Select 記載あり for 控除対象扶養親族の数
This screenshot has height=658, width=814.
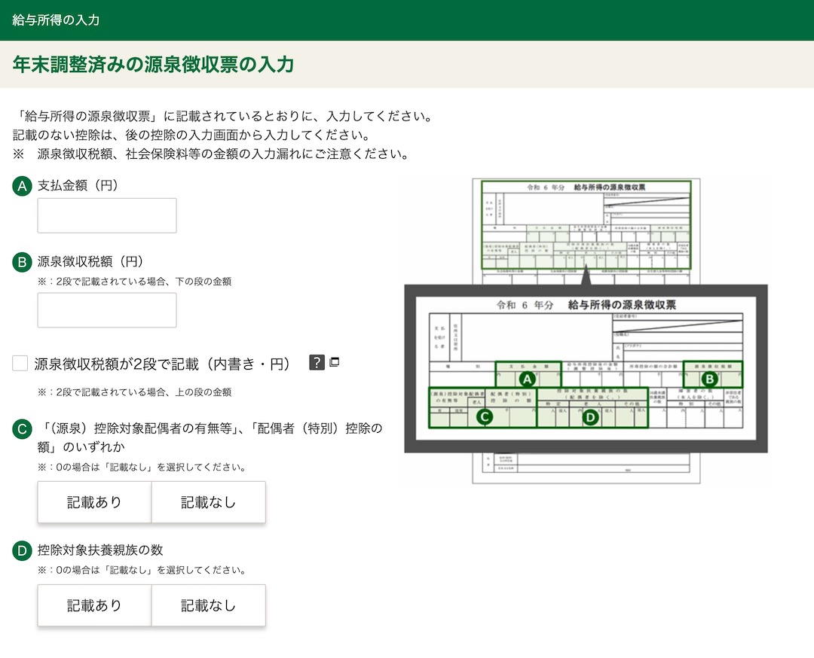(94, 605)
